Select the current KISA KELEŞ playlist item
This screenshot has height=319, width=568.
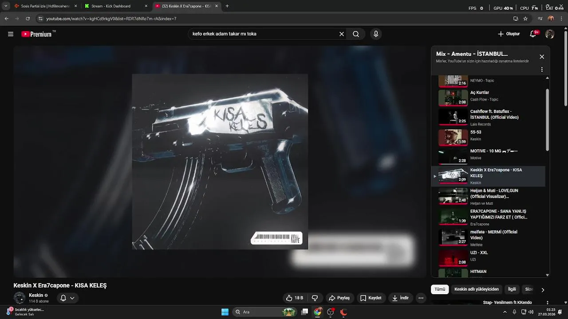click(x=488, y=176)
